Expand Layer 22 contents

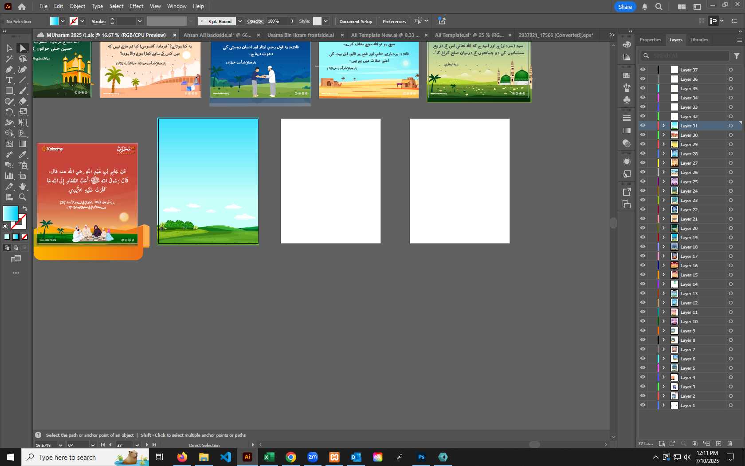point(664,209)
